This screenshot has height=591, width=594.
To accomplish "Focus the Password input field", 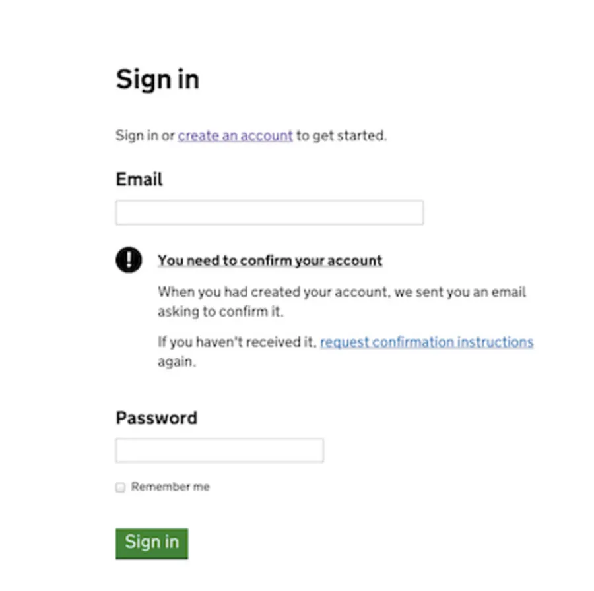I will click(x=219, y=451).
